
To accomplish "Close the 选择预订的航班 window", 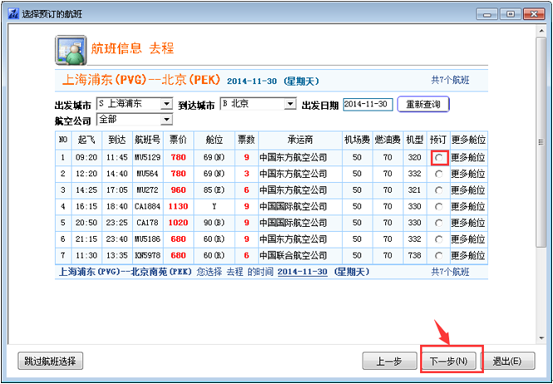I will [535, 14].
